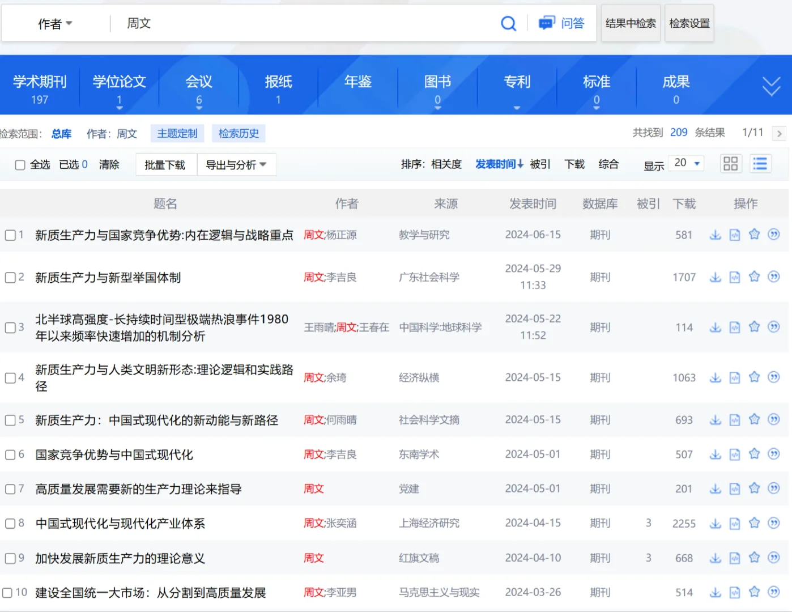The image size is (792, 612).
Task: Star the 新质生产力与人类文明新形态 article
Action: (x=754, y=377)
